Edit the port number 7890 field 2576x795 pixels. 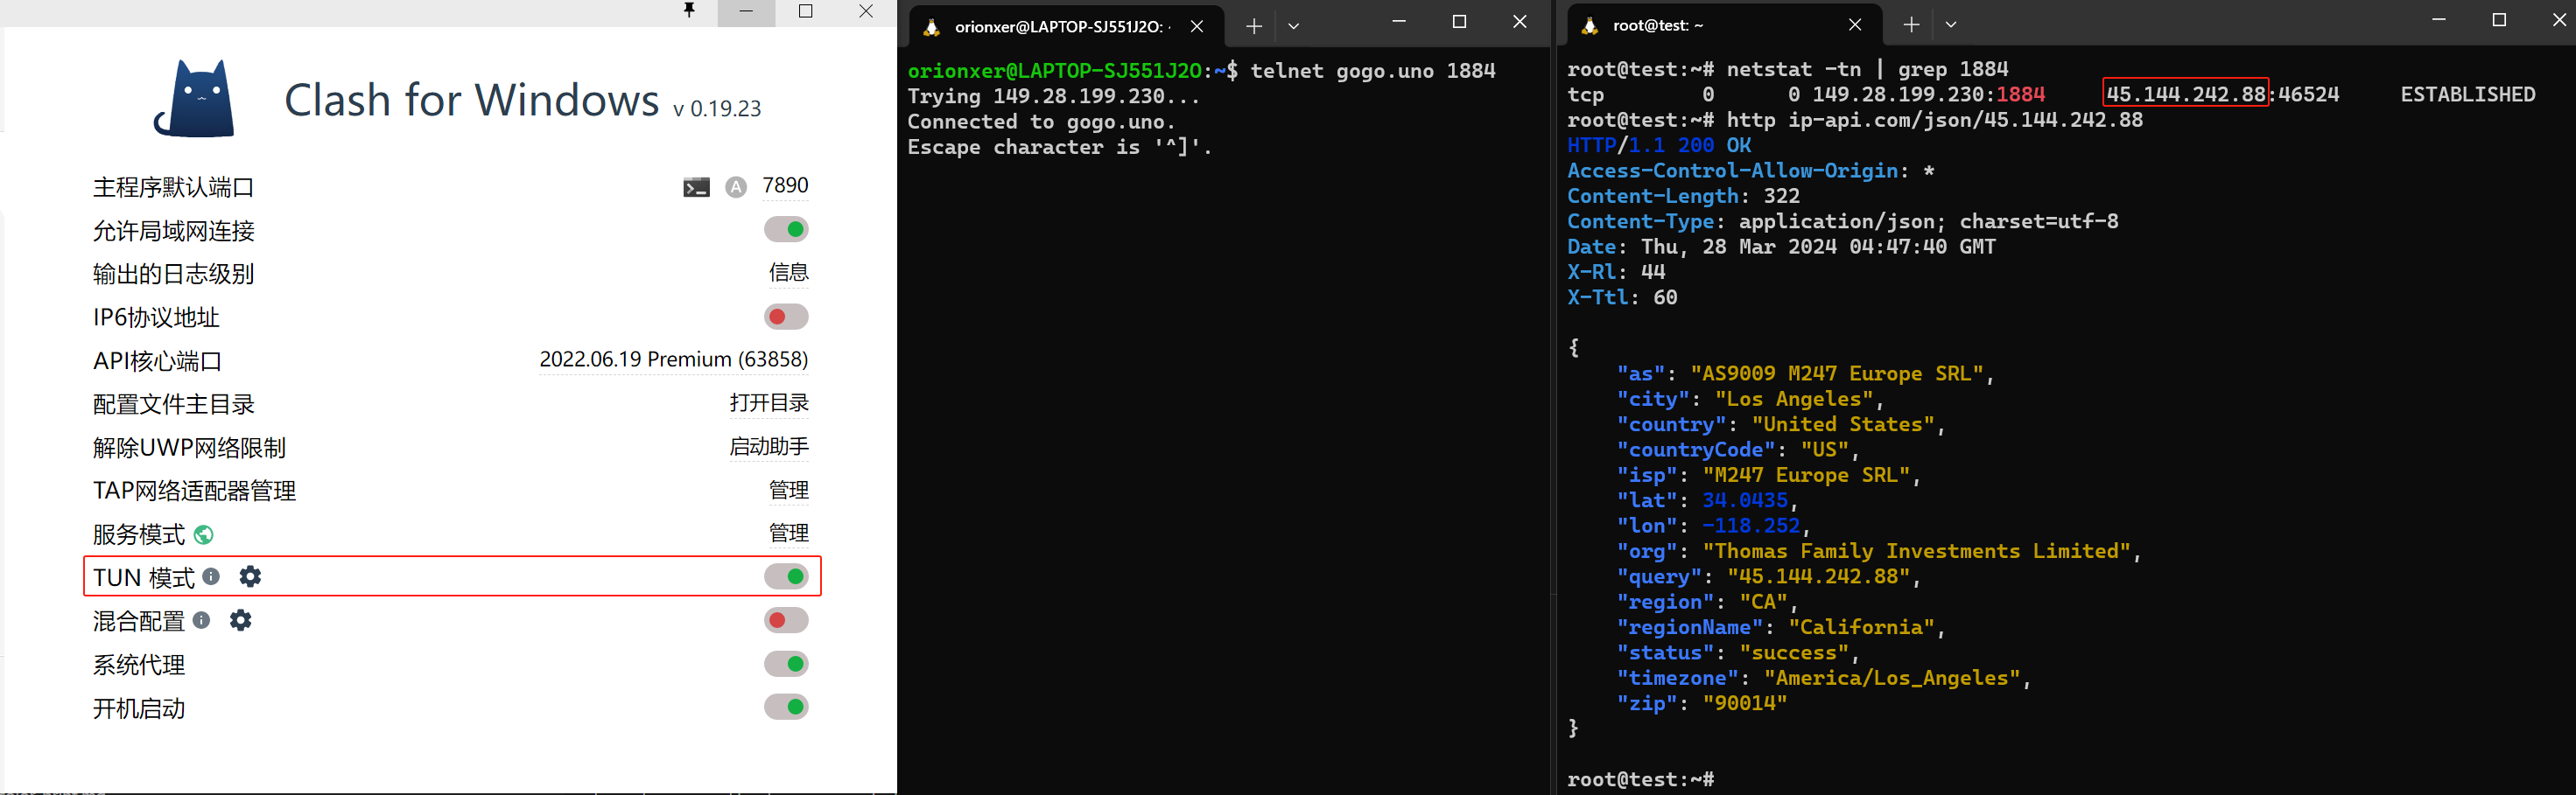click(785, 185)
